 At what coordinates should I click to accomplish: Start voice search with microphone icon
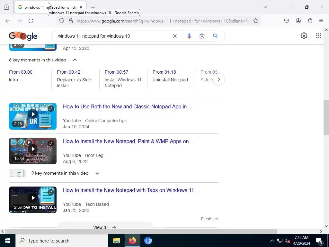tap(189, 36)
